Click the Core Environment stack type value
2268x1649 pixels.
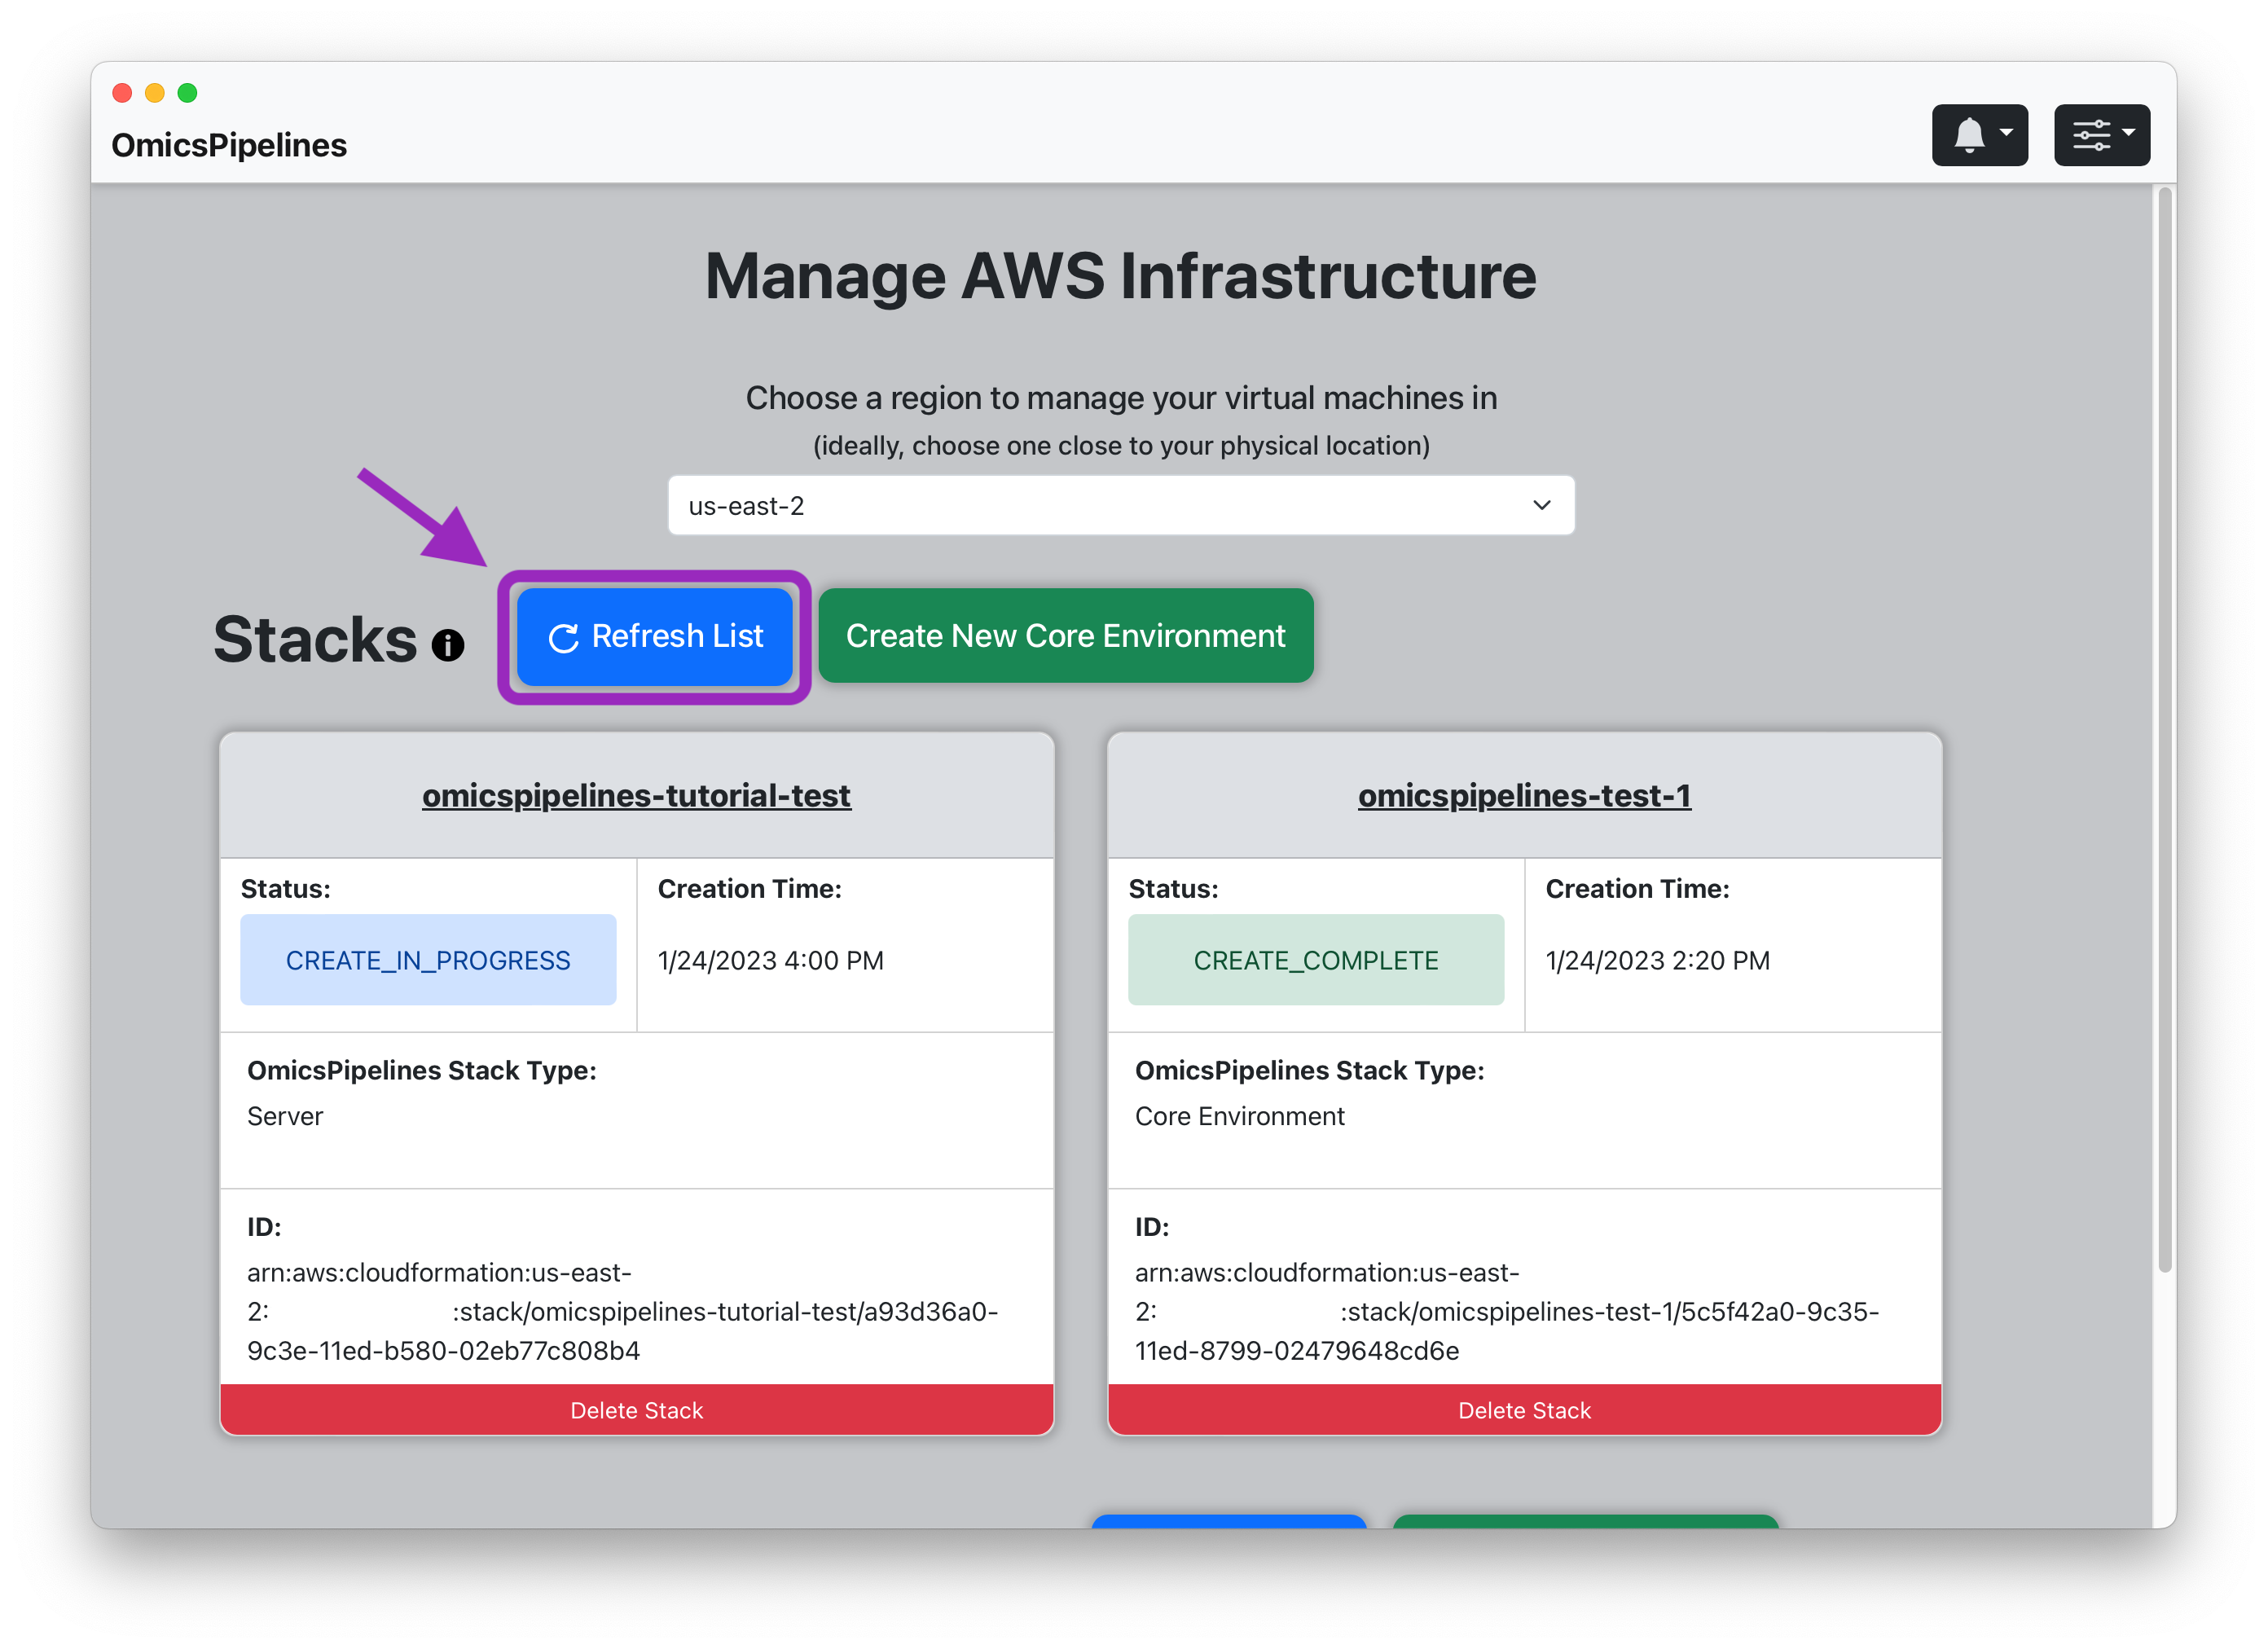pos(1239,1116)
